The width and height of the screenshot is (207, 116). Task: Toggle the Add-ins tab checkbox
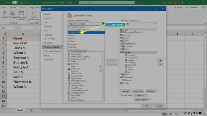(x=124, y=80)
